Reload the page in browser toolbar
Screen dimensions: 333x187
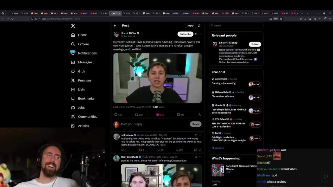tap(12, 19)
